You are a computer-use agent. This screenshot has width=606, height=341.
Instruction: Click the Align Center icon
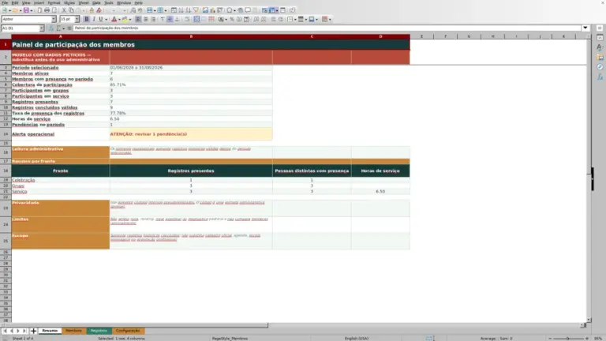pyautogui.click(x=146, y=19)
